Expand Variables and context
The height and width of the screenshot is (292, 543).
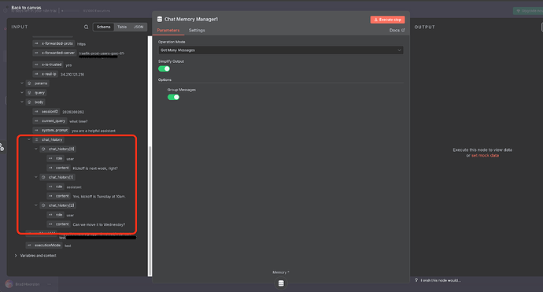pyautogui.click(x=16, y=256)
